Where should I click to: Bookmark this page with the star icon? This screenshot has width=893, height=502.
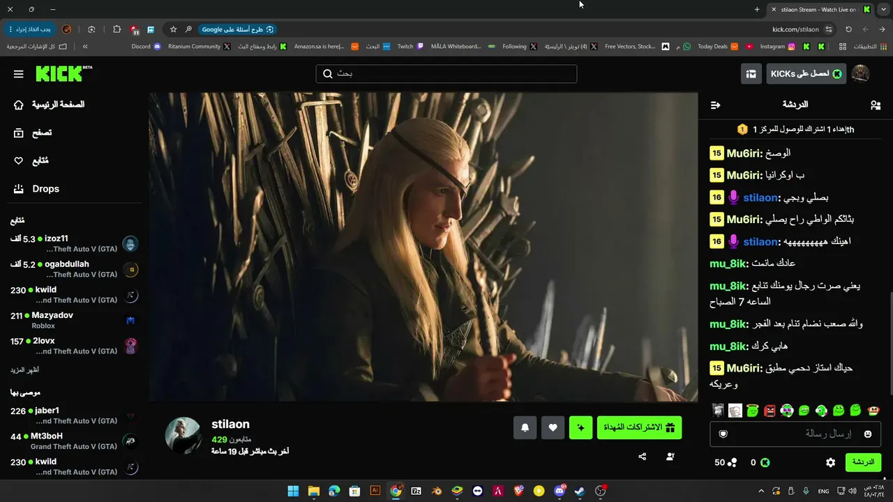[174, 29]
